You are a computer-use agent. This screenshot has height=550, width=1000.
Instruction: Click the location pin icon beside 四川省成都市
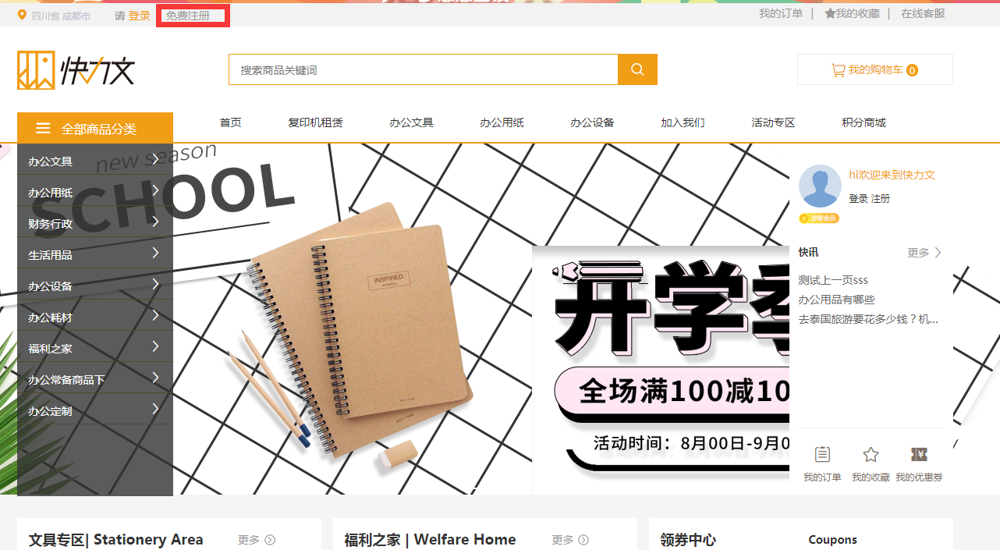[x=21, y=14]
